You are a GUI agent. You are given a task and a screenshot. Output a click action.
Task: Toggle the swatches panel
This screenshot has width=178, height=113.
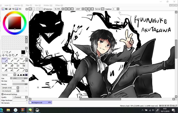pyautogui.click(x=17, y=9)
